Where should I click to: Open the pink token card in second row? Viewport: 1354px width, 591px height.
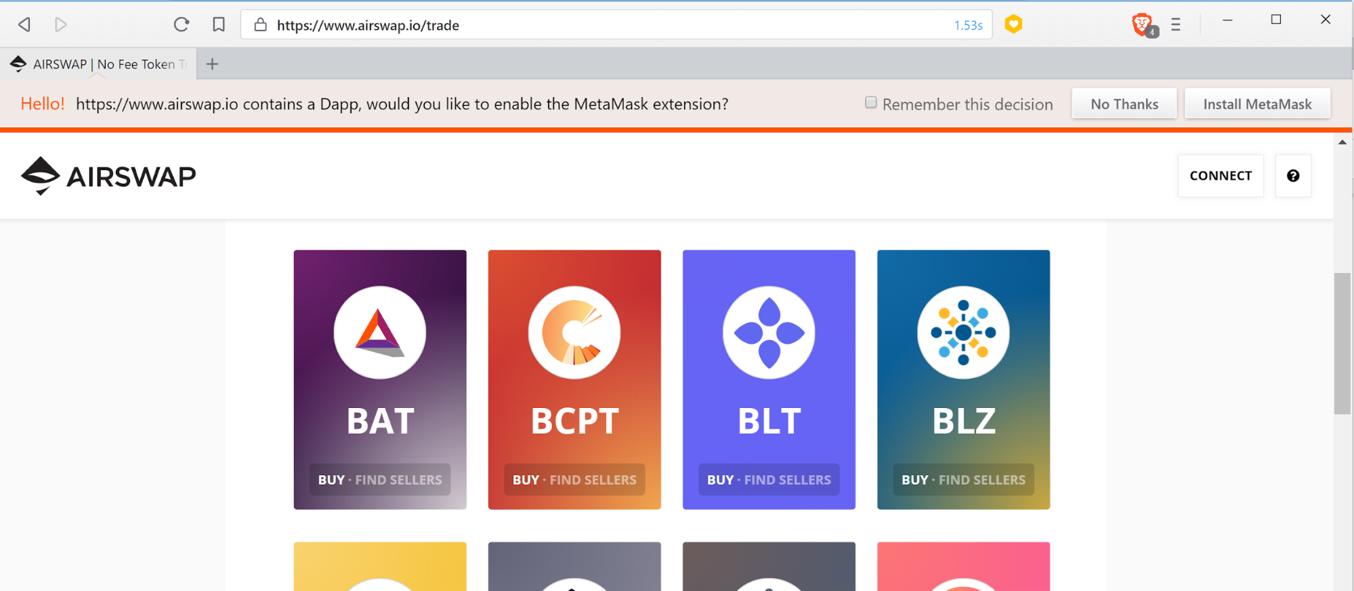coord(963,567)
